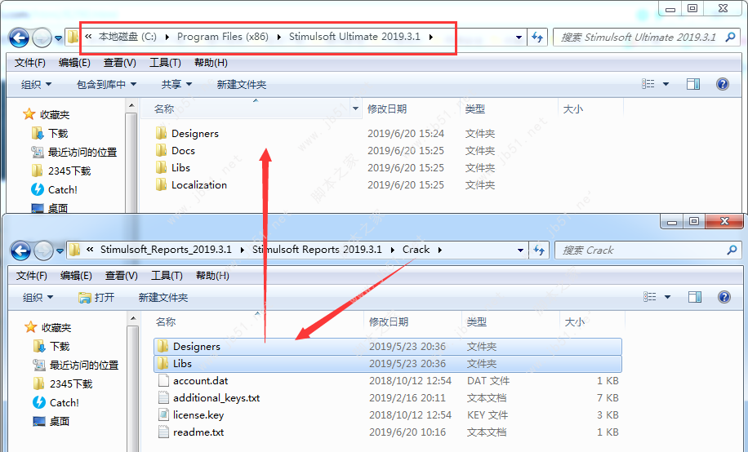Viewport: 748px width, 452px height.
Task: Open 组织 menu in the Crack window
Action: click(x=38, y=298)
